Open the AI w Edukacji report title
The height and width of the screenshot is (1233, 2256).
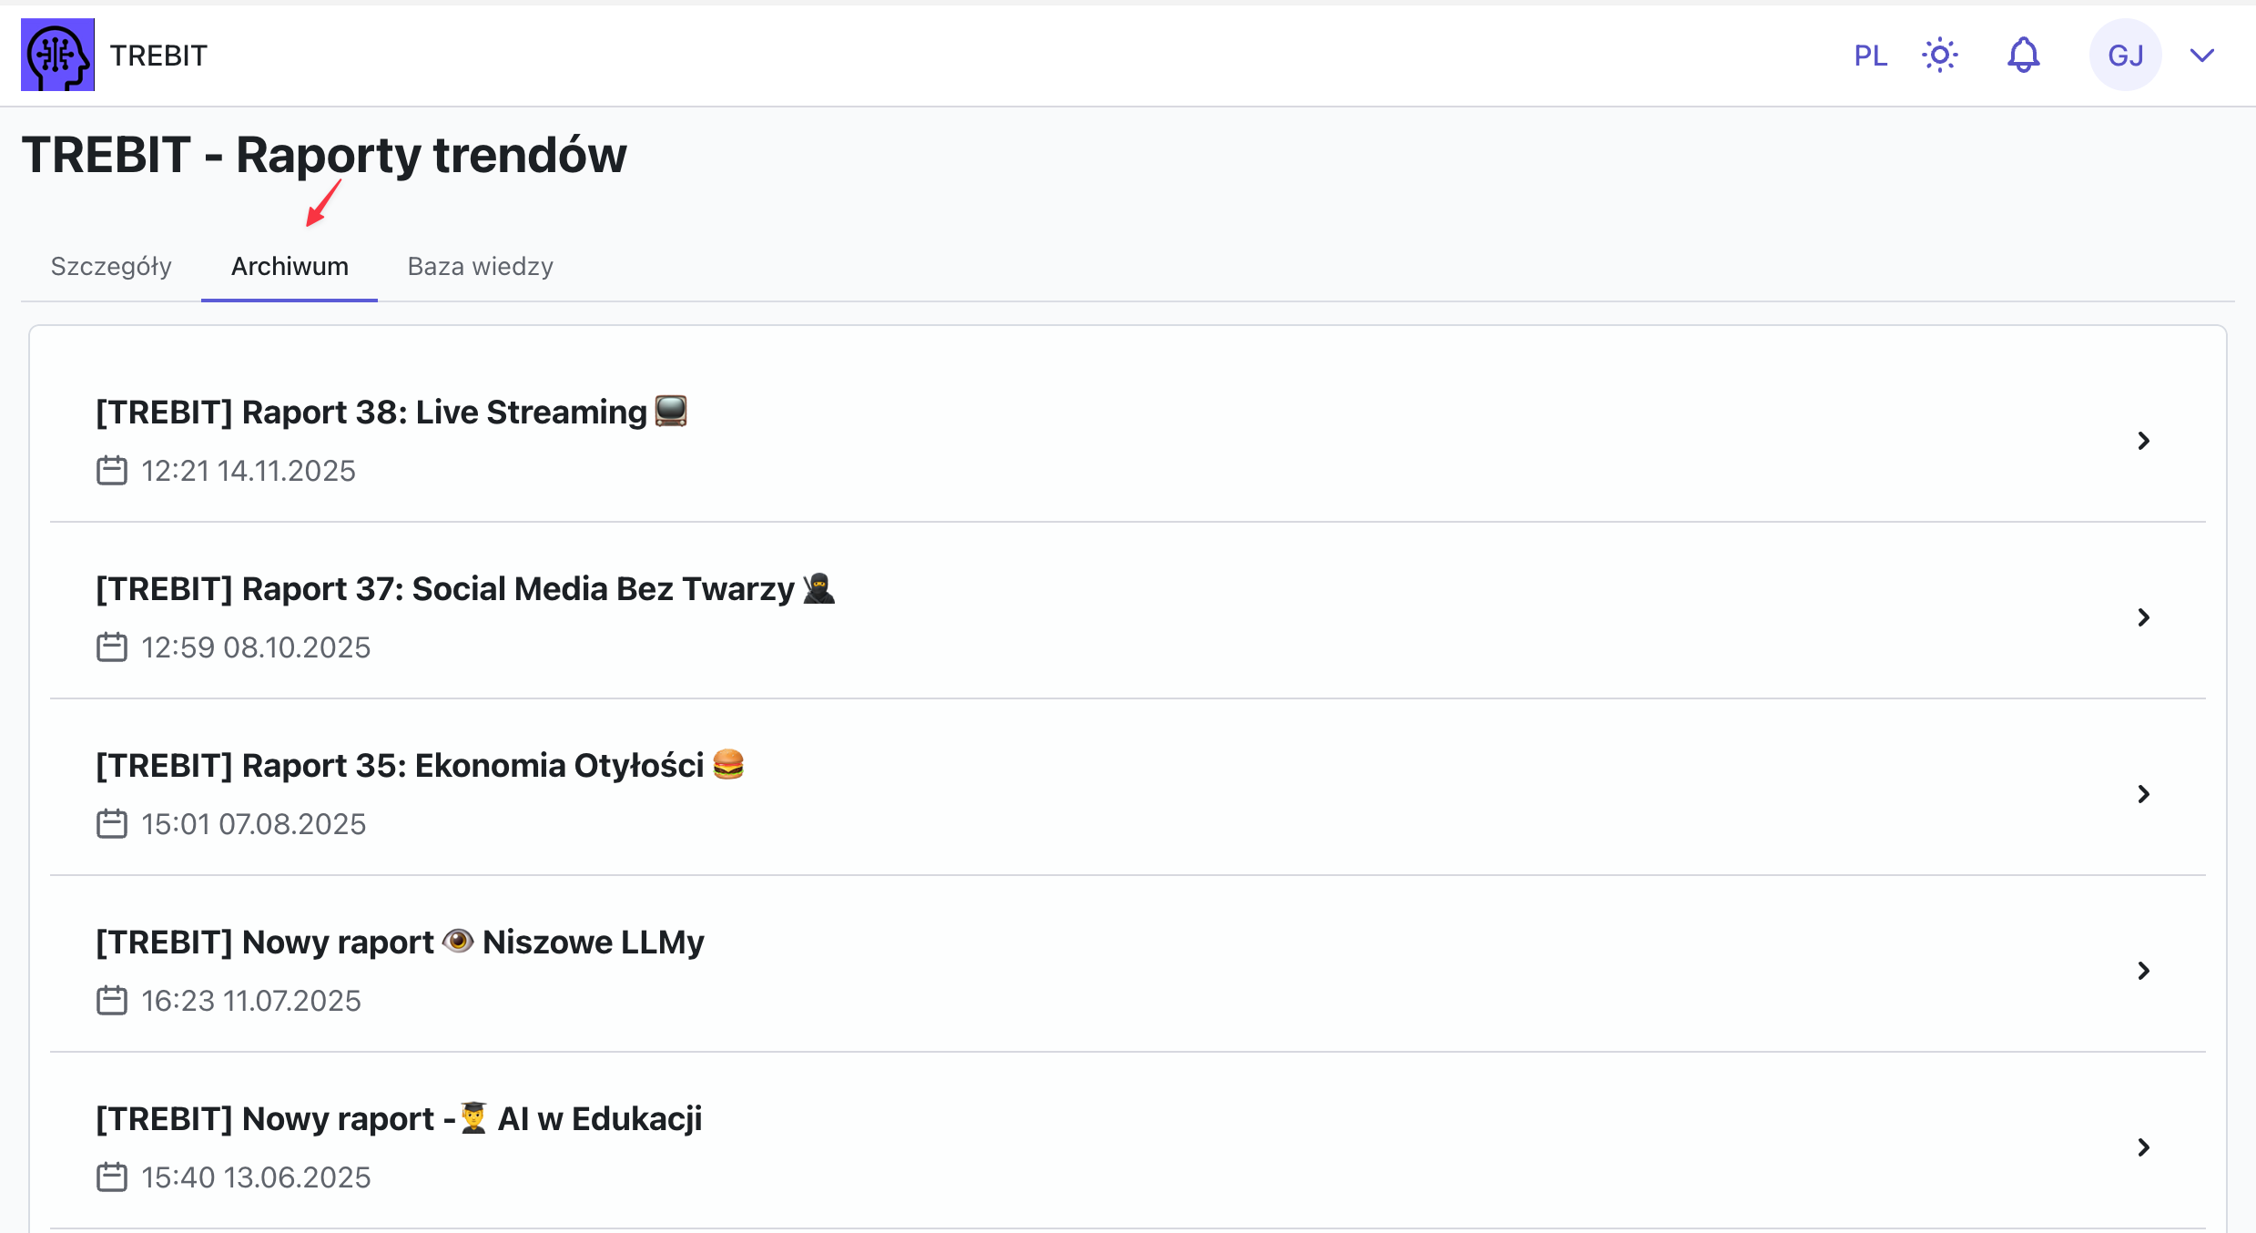pyautogui.click(x=399, y=1119)
